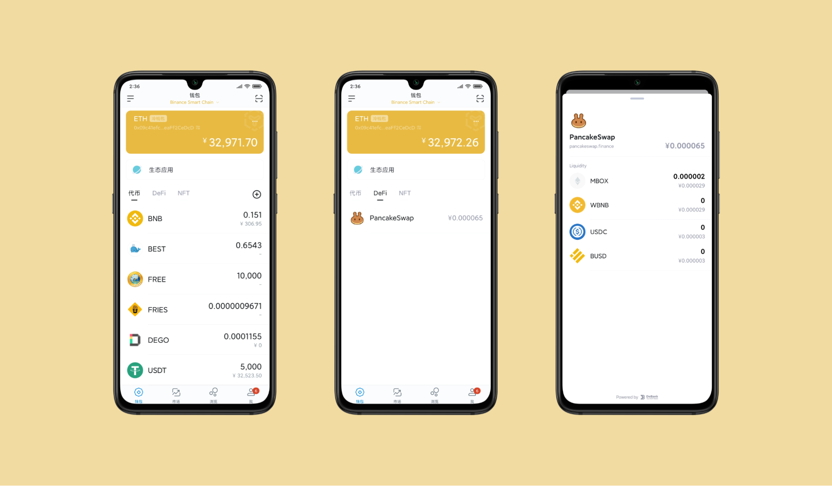Switch to the DeFi tab
Screen dimensions: 832x486
point(159,193)
